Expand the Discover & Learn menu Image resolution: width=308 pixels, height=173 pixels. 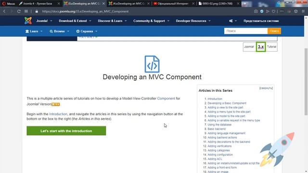[112, 21]
